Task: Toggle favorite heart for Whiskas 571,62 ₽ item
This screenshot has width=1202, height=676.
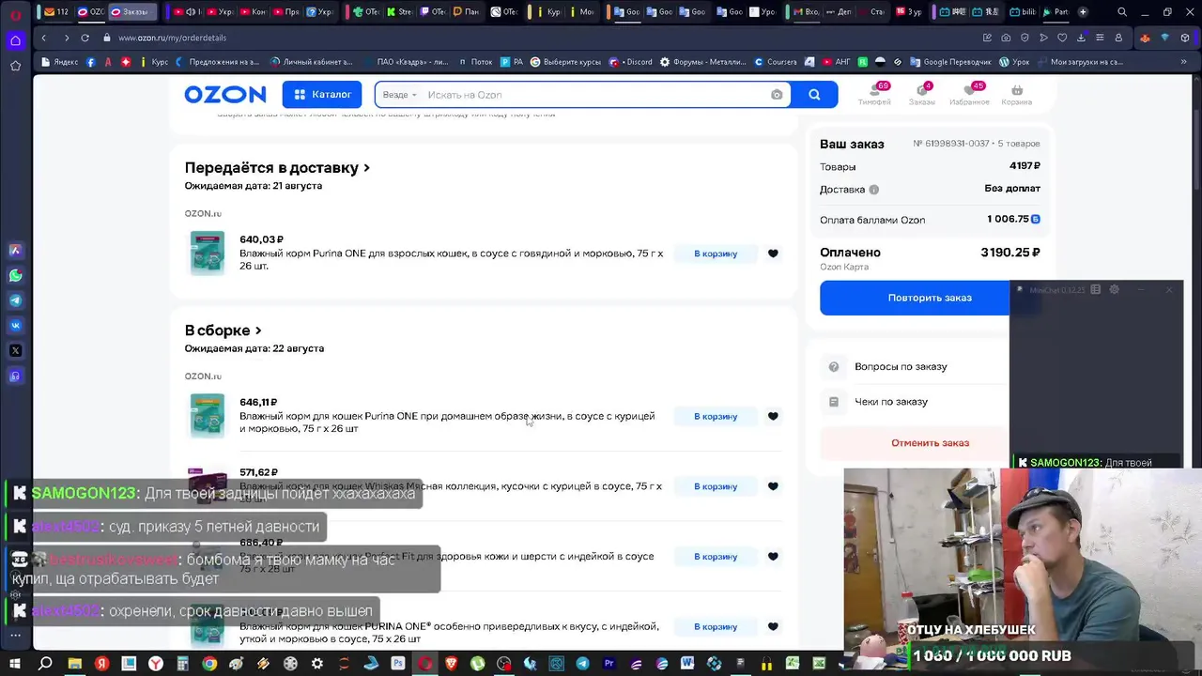Action: click(x=773, y=486)
